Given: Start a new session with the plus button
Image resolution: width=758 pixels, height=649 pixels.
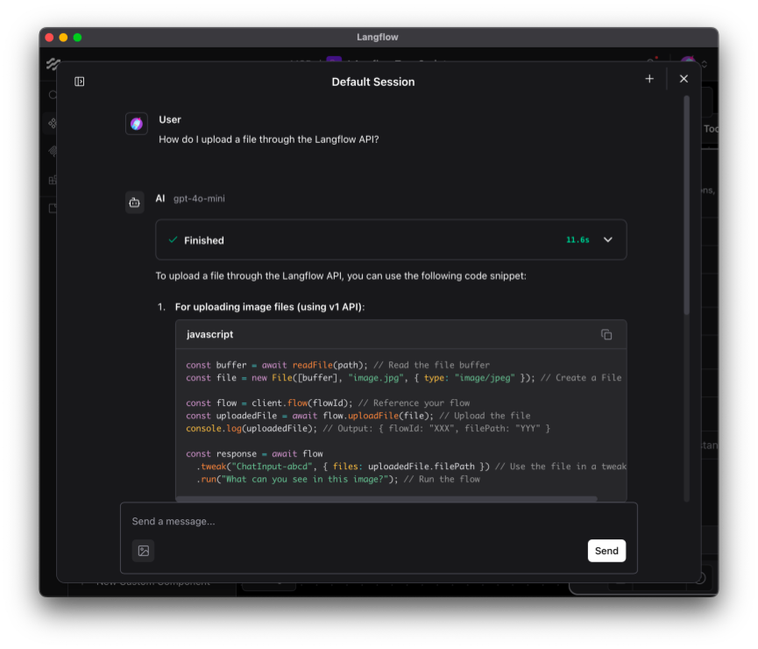Looking at the screenshot, I should [649, 78].
